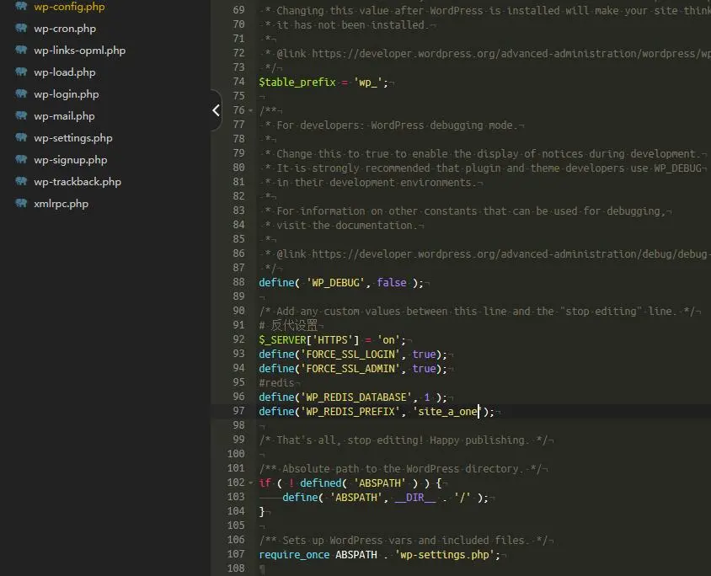Click line number 97 in gutter
Screen dimensions: 711x576
point(238,411)
